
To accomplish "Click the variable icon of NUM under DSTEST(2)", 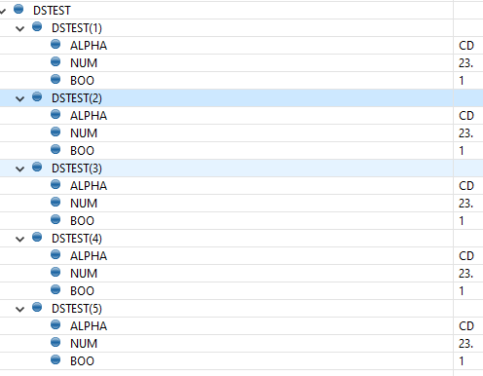I will [x=56, y=132].
